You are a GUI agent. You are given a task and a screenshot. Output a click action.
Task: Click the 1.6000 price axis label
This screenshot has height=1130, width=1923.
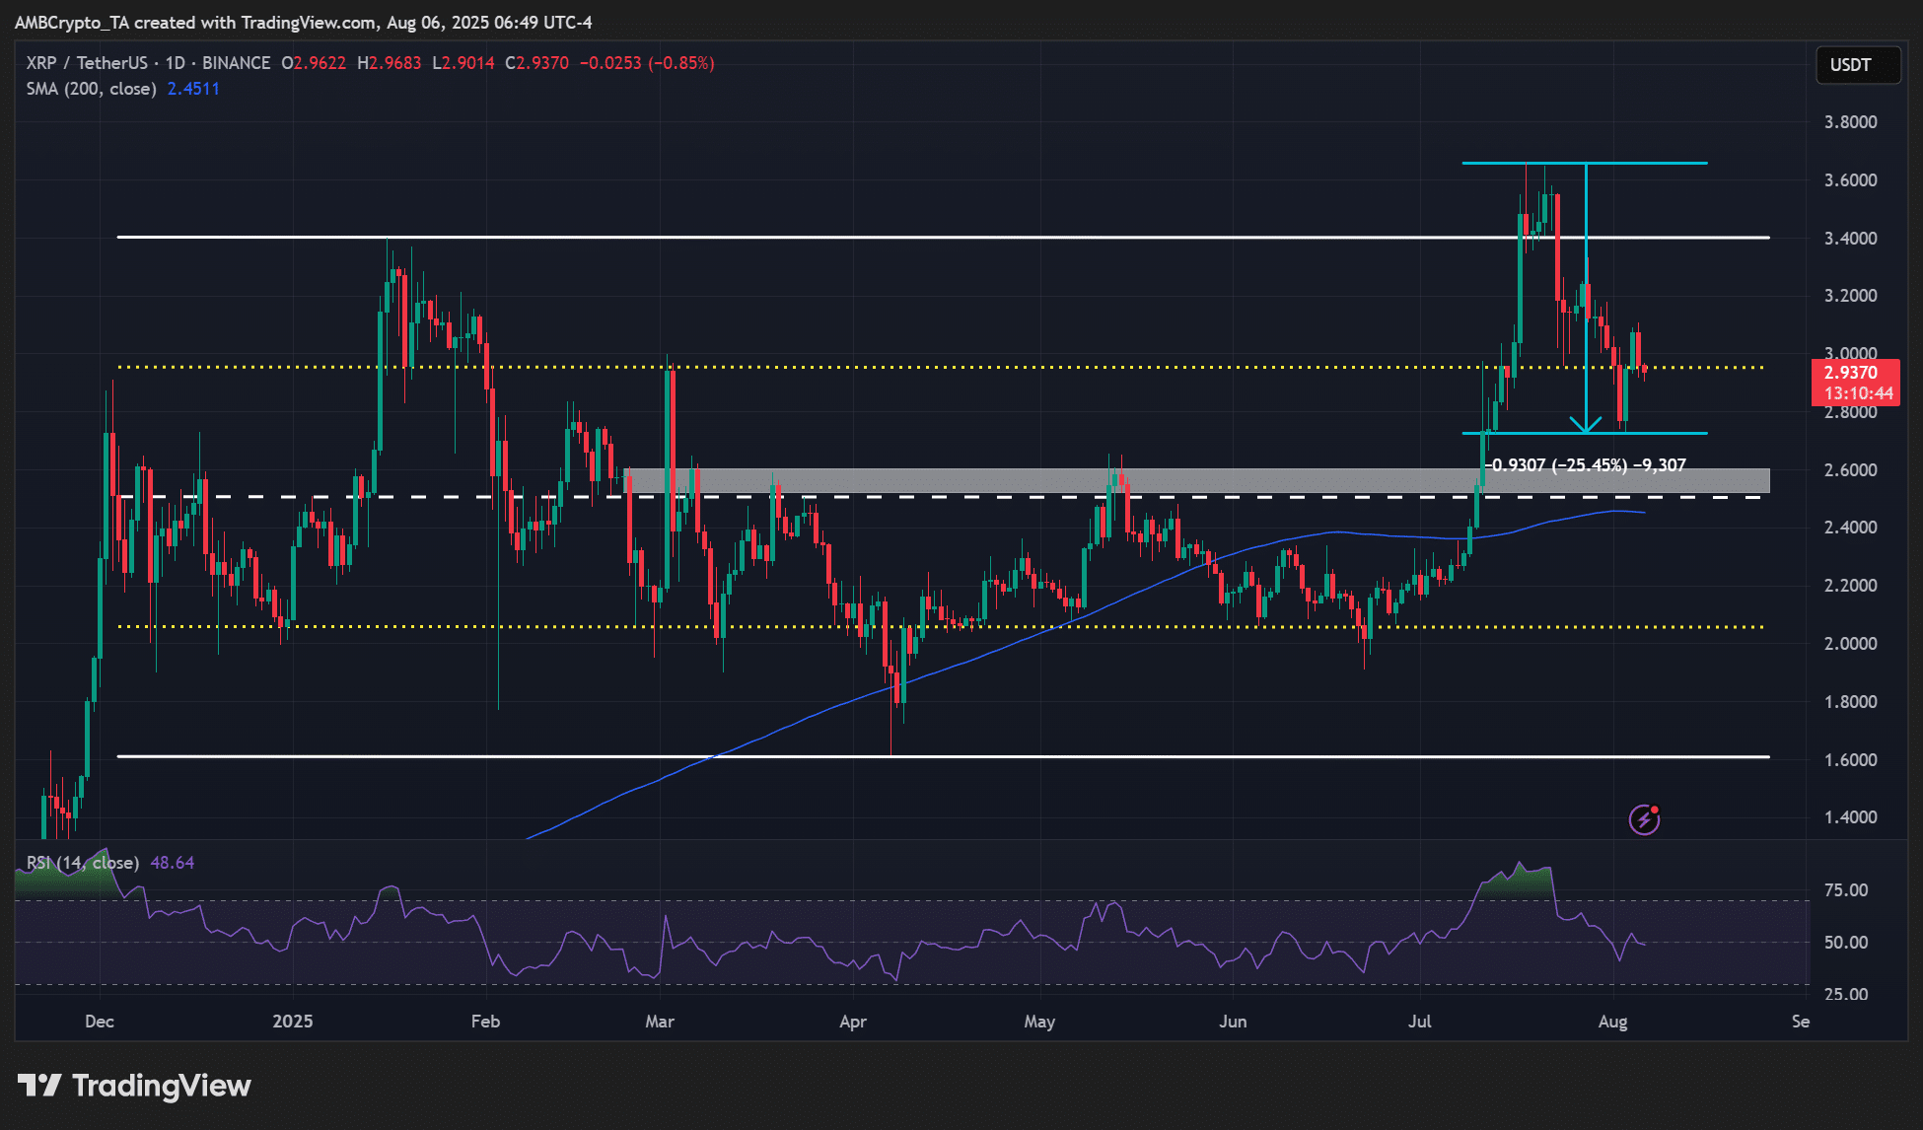pyautogui.click(x=1850, y=759)
